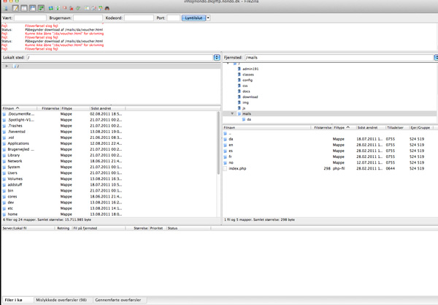This screenshot has height=305, width=438.
Task: Select the Volumes folder icon
Action: tap(4, 178)
